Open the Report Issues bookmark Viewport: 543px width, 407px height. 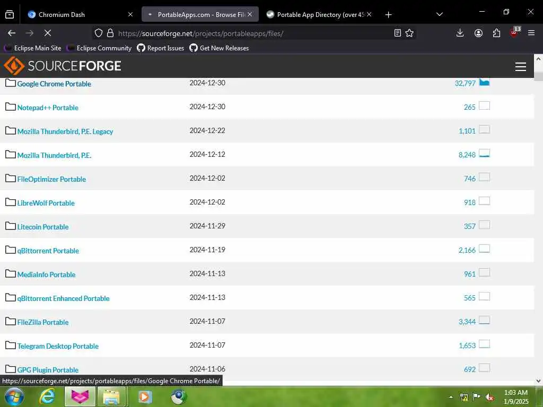[x=160, y=48]
